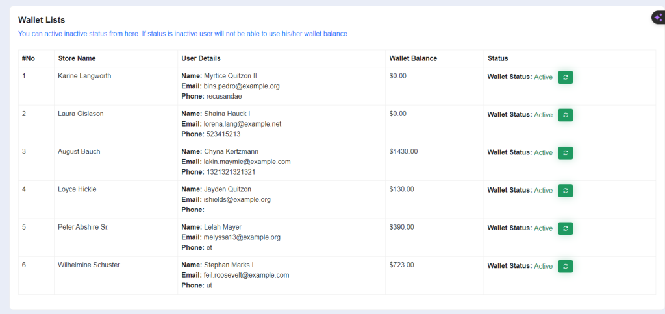Click name Chyna Kertzmann

232,151
